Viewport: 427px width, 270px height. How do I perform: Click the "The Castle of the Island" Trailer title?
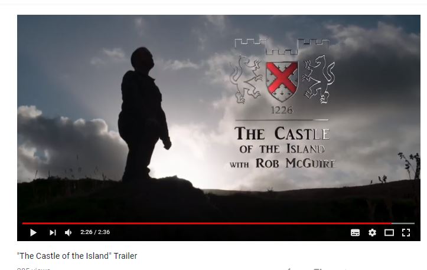[77, 256]
